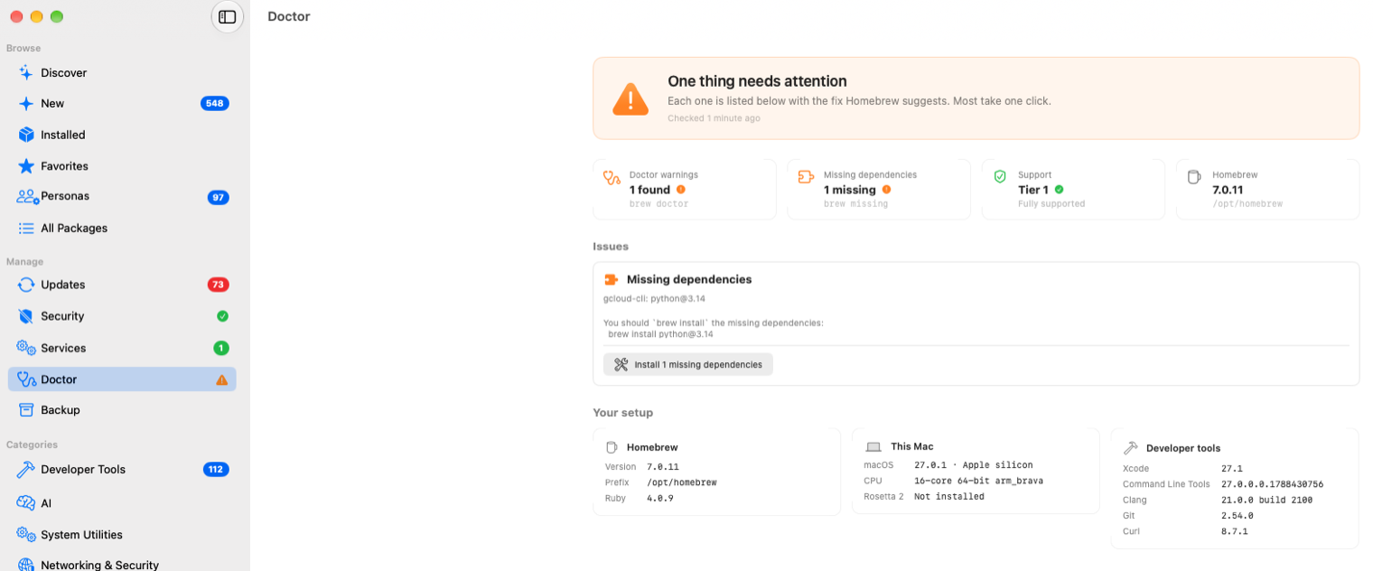
Task: Click the Personas people icon
Action: [27, 196]
